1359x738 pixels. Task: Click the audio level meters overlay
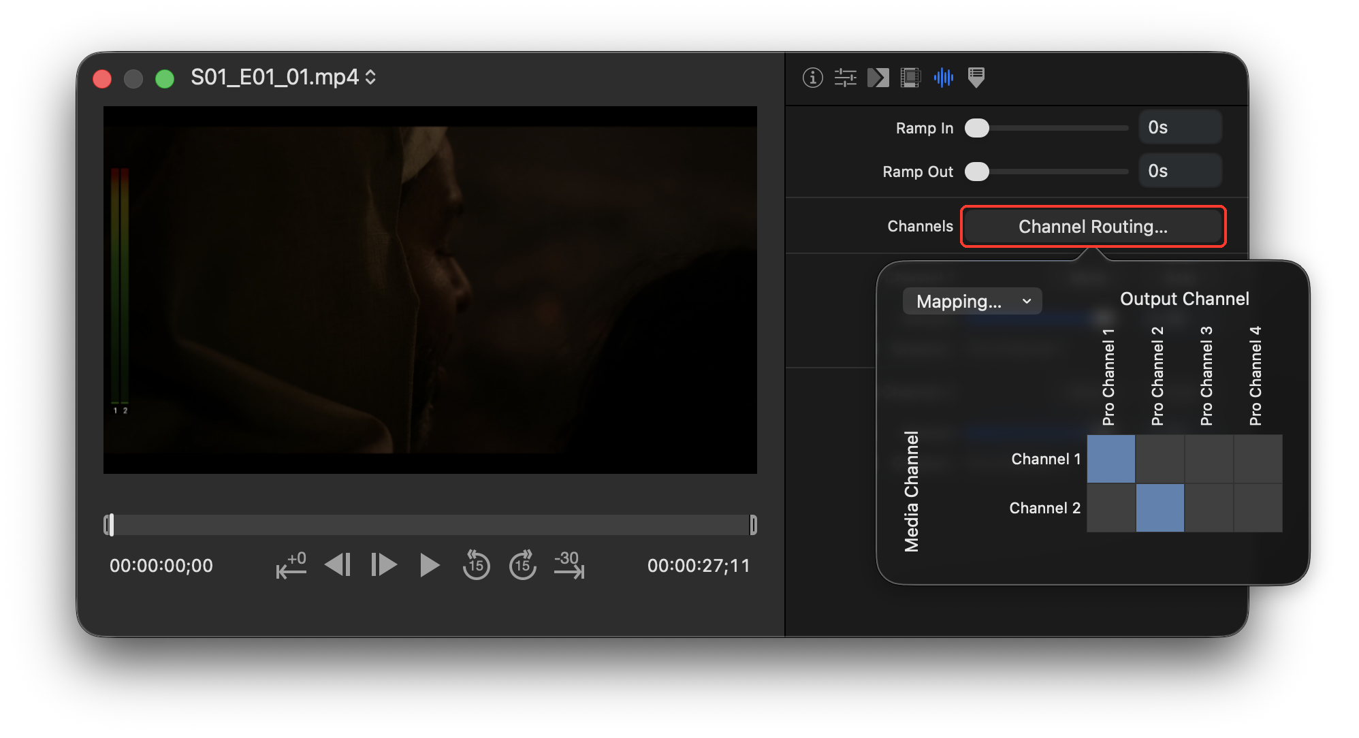(x=120, y=291)
